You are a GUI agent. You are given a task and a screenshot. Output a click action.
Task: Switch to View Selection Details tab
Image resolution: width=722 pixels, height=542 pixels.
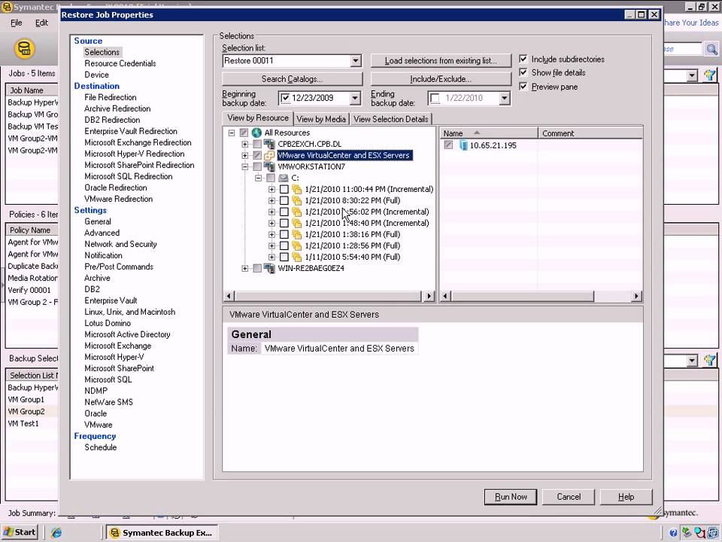[390, 119]
